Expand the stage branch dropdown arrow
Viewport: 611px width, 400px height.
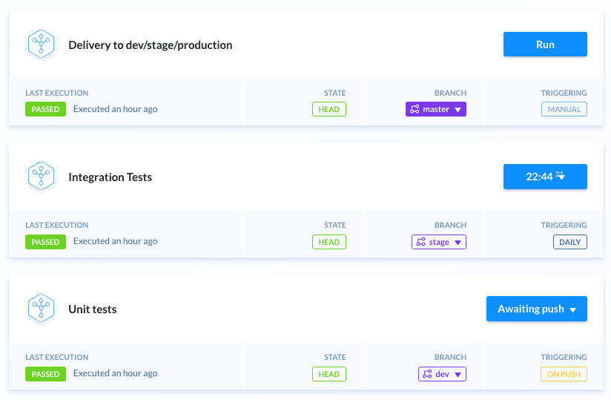pyautogui.click(x=458, y=243)
